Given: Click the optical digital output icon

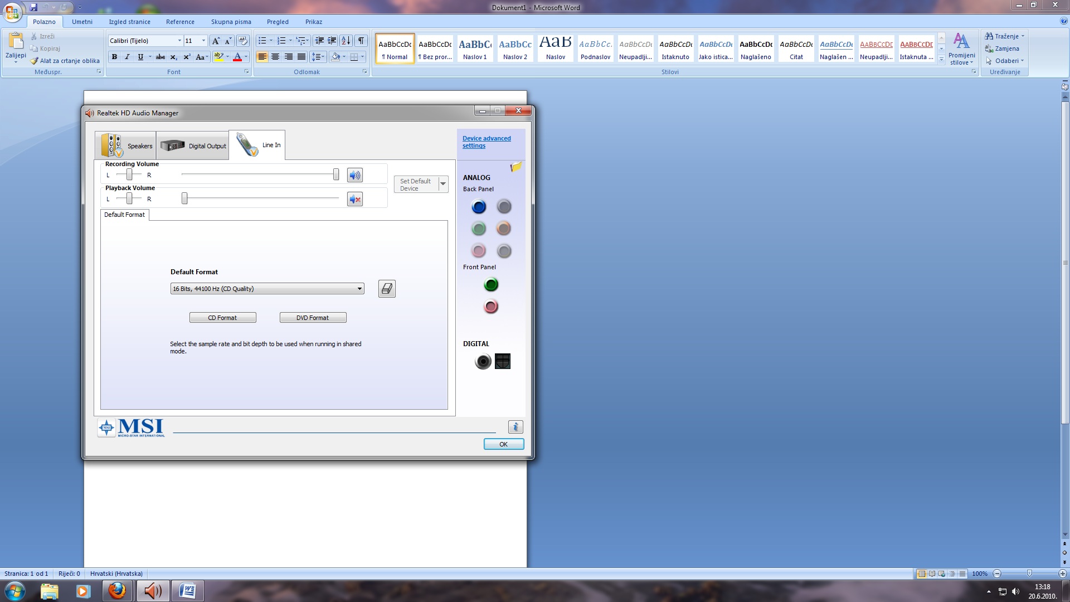Looking at the screenshot, I should tap(502, 362).
